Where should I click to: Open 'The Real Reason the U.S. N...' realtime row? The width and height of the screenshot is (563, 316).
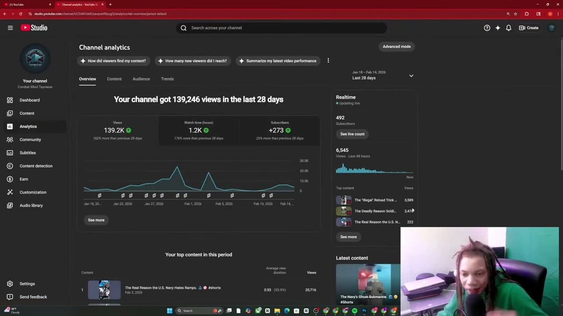(x=375, y=222)
